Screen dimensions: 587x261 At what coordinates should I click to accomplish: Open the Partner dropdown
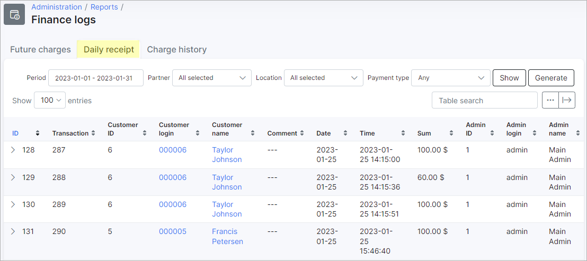(212, 78)
